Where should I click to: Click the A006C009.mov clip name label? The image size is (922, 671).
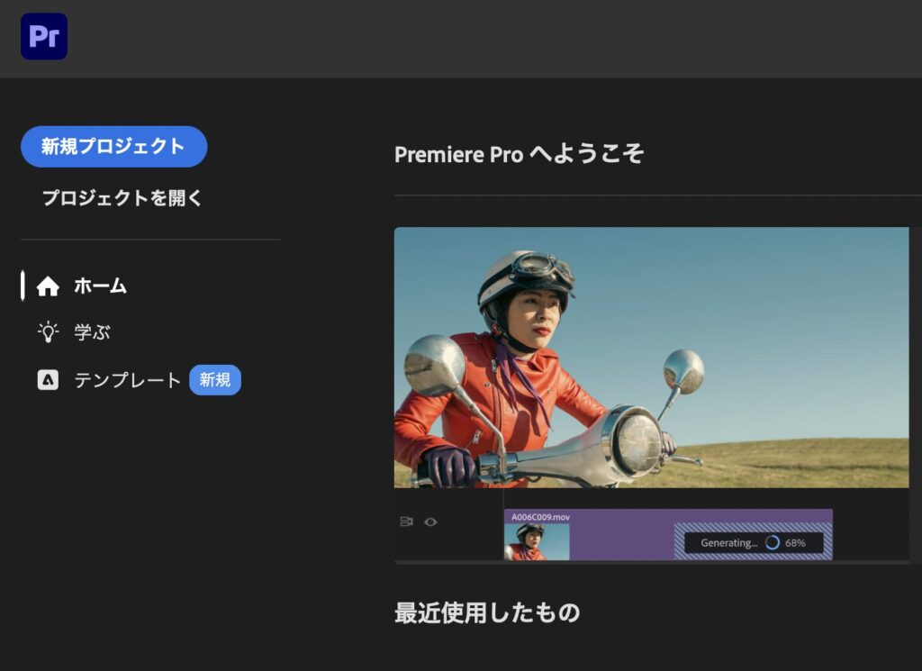coord(540,517)
